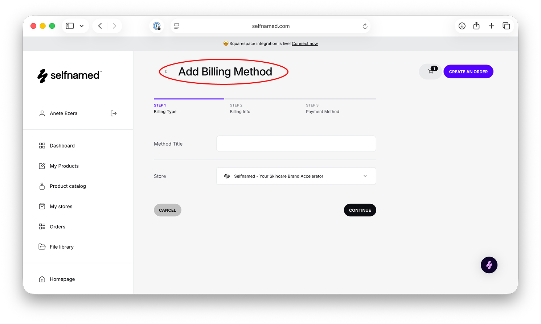Go to My stores in the sidebar
This screenshot has width=541, height=324.
coord(56,207)
